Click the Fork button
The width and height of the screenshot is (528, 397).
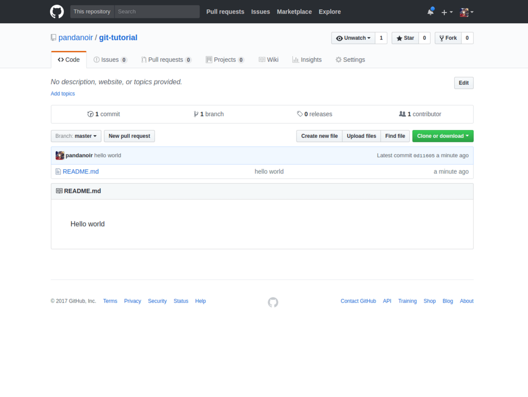[448, 38]
